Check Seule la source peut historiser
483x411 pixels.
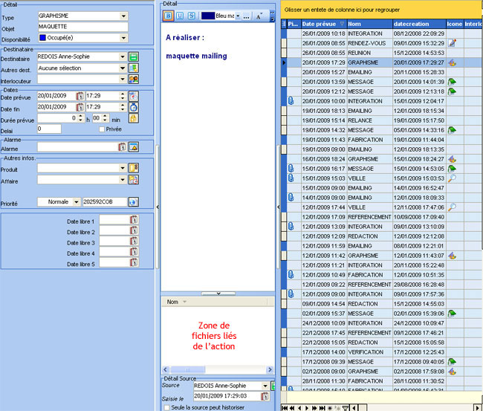coord(166,407)
